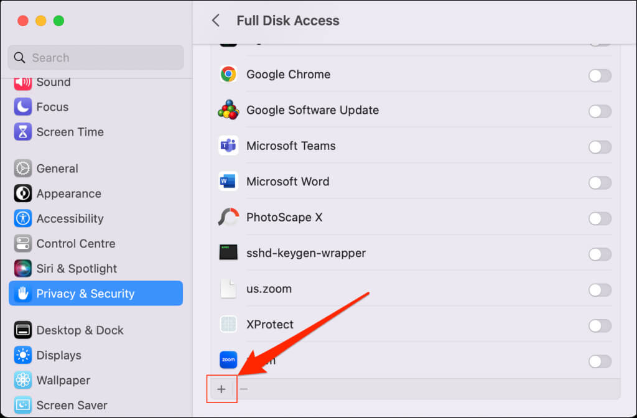The height and width of the screenshot is (418, 637).
Task: Add an app with the plus button
Action: point(221,389)
